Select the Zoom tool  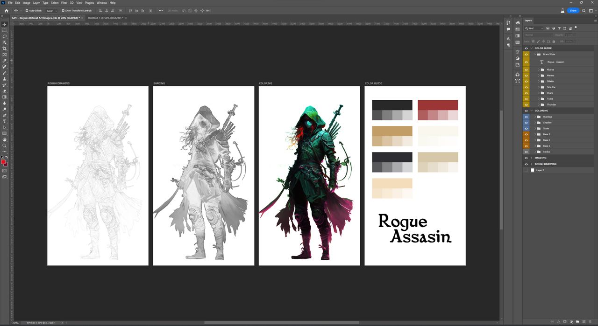[5, 146]
